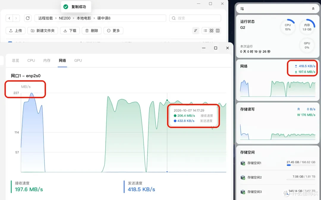Viewport: 321px width, 200px height.
Task: Click the 存储空间2 drive icon
Action: coord(243,177)
